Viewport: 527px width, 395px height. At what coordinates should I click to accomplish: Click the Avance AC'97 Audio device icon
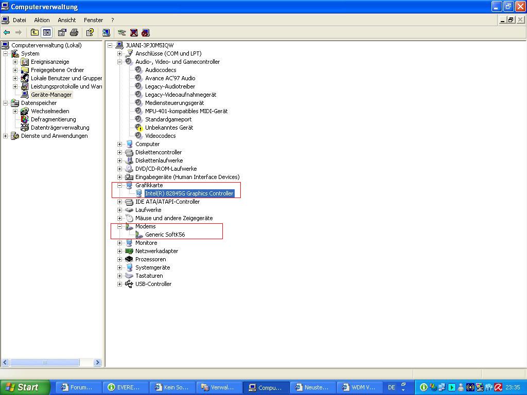pyautogui.click(x=138, y=78)
